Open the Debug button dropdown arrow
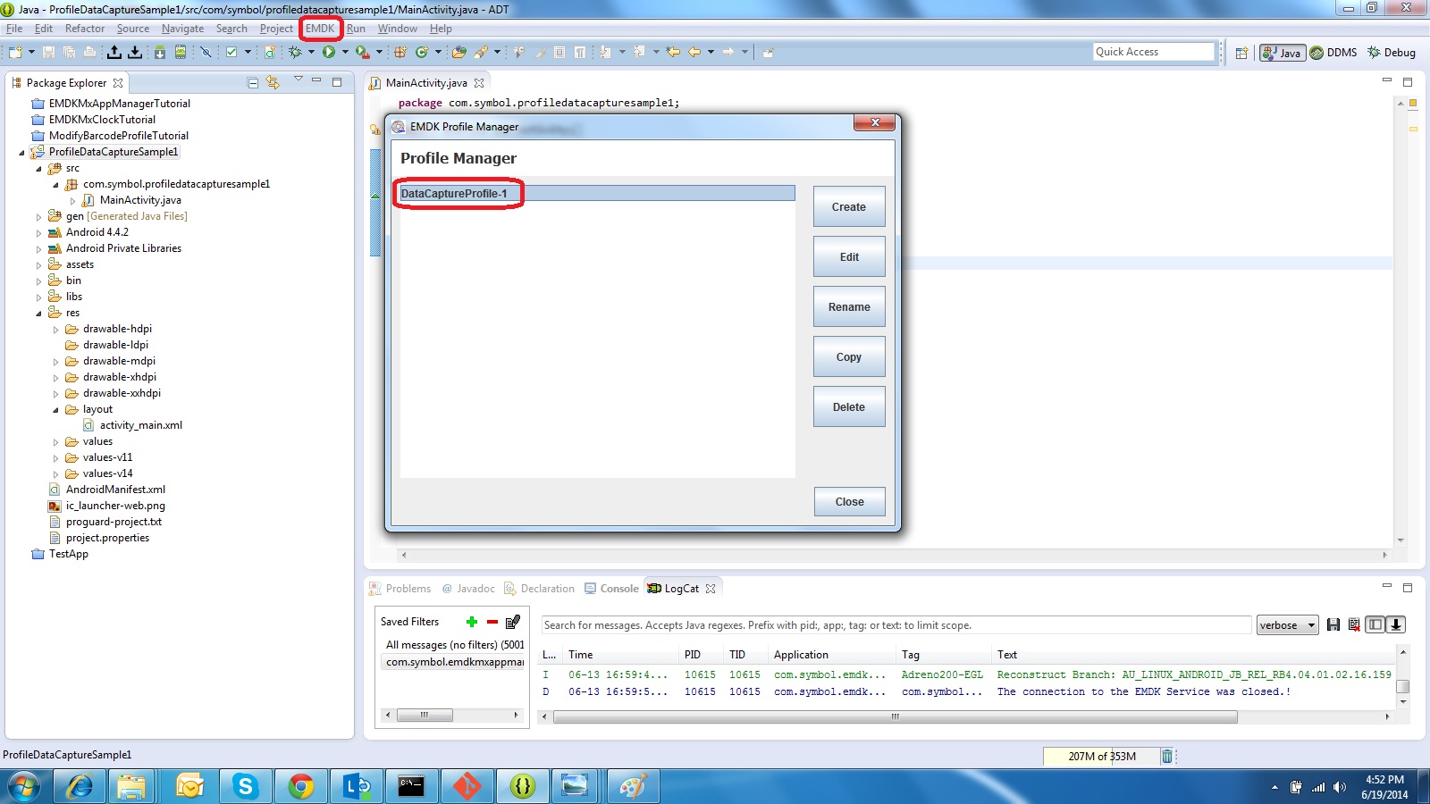Screen dimensions: 1430x804 point(311,52)
